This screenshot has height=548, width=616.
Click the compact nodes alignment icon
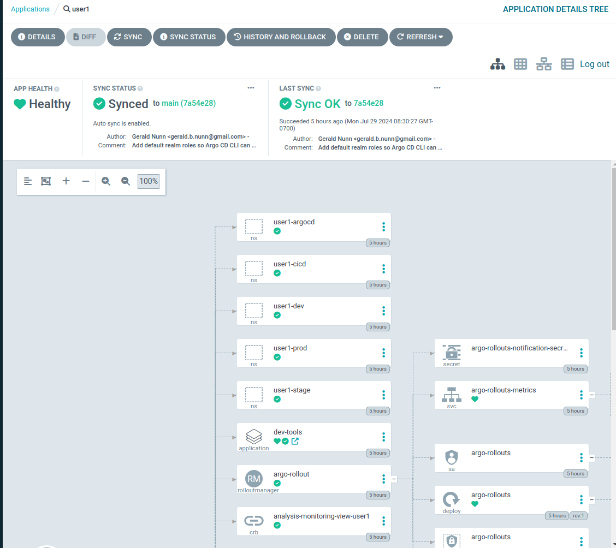pyautogui.click(x=27, y=181)
